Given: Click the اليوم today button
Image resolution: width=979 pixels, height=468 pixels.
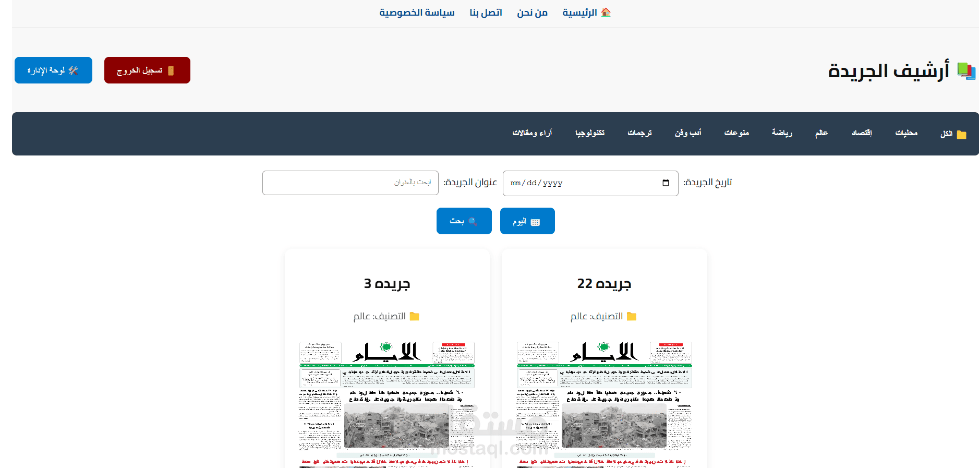Looking at the screenshot, I should (527, 221).
